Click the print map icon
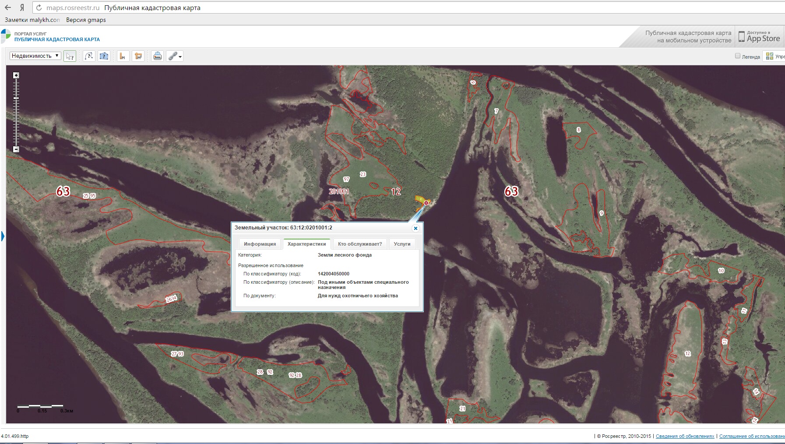 coord(158,56)
